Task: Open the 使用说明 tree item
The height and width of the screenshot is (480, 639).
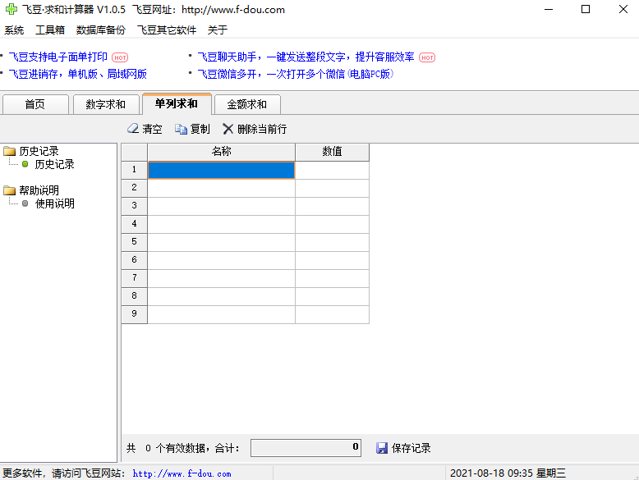Action: tap(54, 203)
